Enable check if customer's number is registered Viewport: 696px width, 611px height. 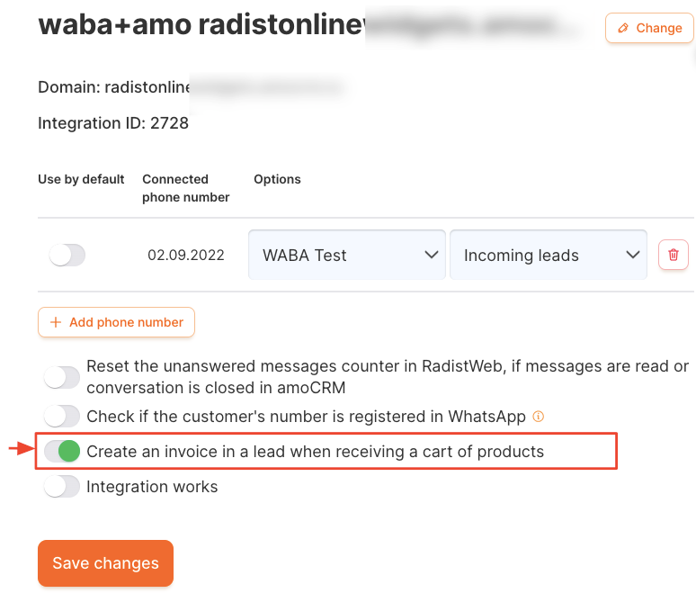[x=62, y=416]
